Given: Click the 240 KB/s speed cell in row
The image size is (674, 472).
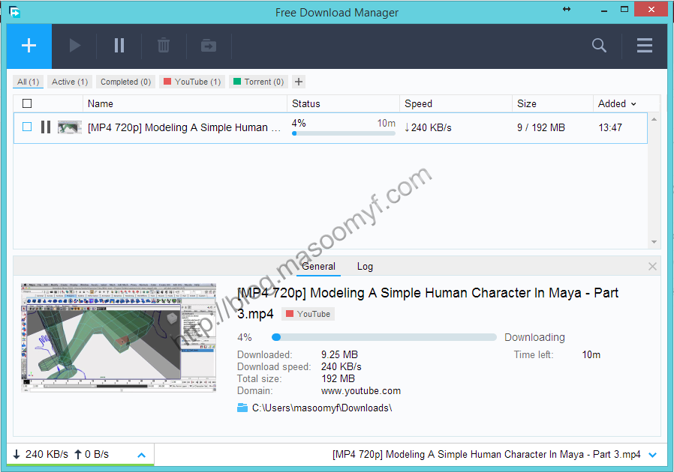Looking at the screenshot, I should 428,127.
